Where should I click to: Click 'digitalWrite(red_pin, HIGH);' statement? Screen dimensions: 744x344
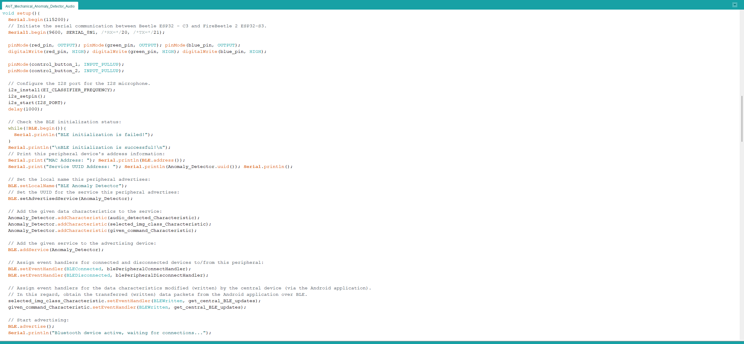click(x=49, y=51)
